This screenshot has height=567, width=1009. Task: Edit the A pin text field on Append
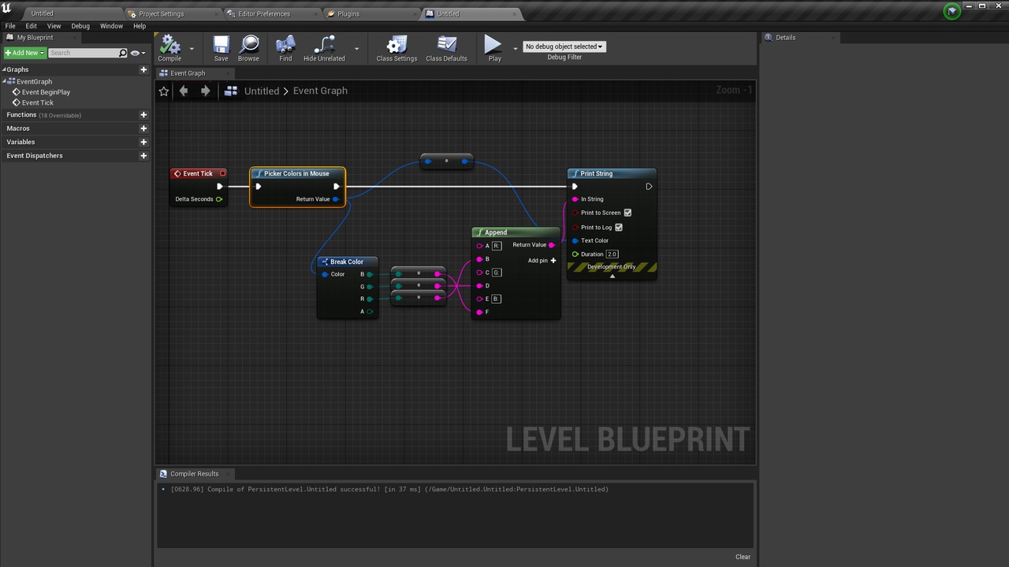point(497,246)
